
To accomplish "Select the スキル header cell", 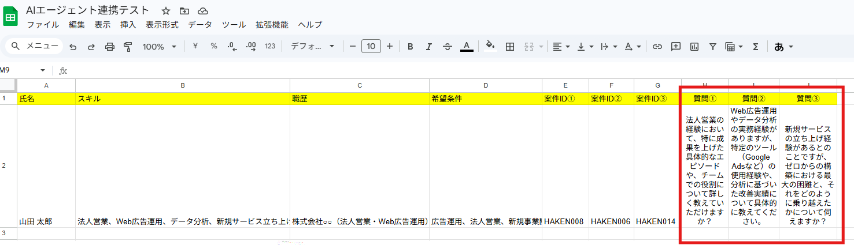I will 183,99.
